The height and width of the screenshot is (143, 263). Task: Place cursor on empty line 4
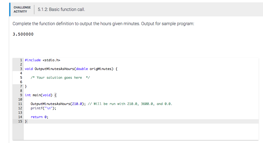click(x=141, y=73)
